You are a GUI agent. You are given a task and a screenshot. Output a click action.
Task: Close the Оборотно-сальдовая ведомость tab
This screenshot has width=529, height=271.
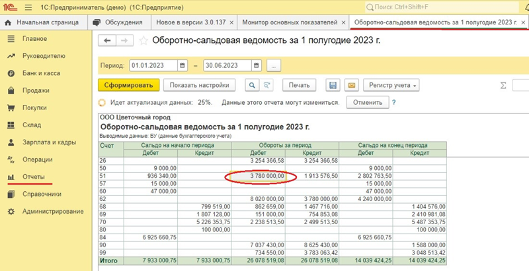(x=523, y=22)
